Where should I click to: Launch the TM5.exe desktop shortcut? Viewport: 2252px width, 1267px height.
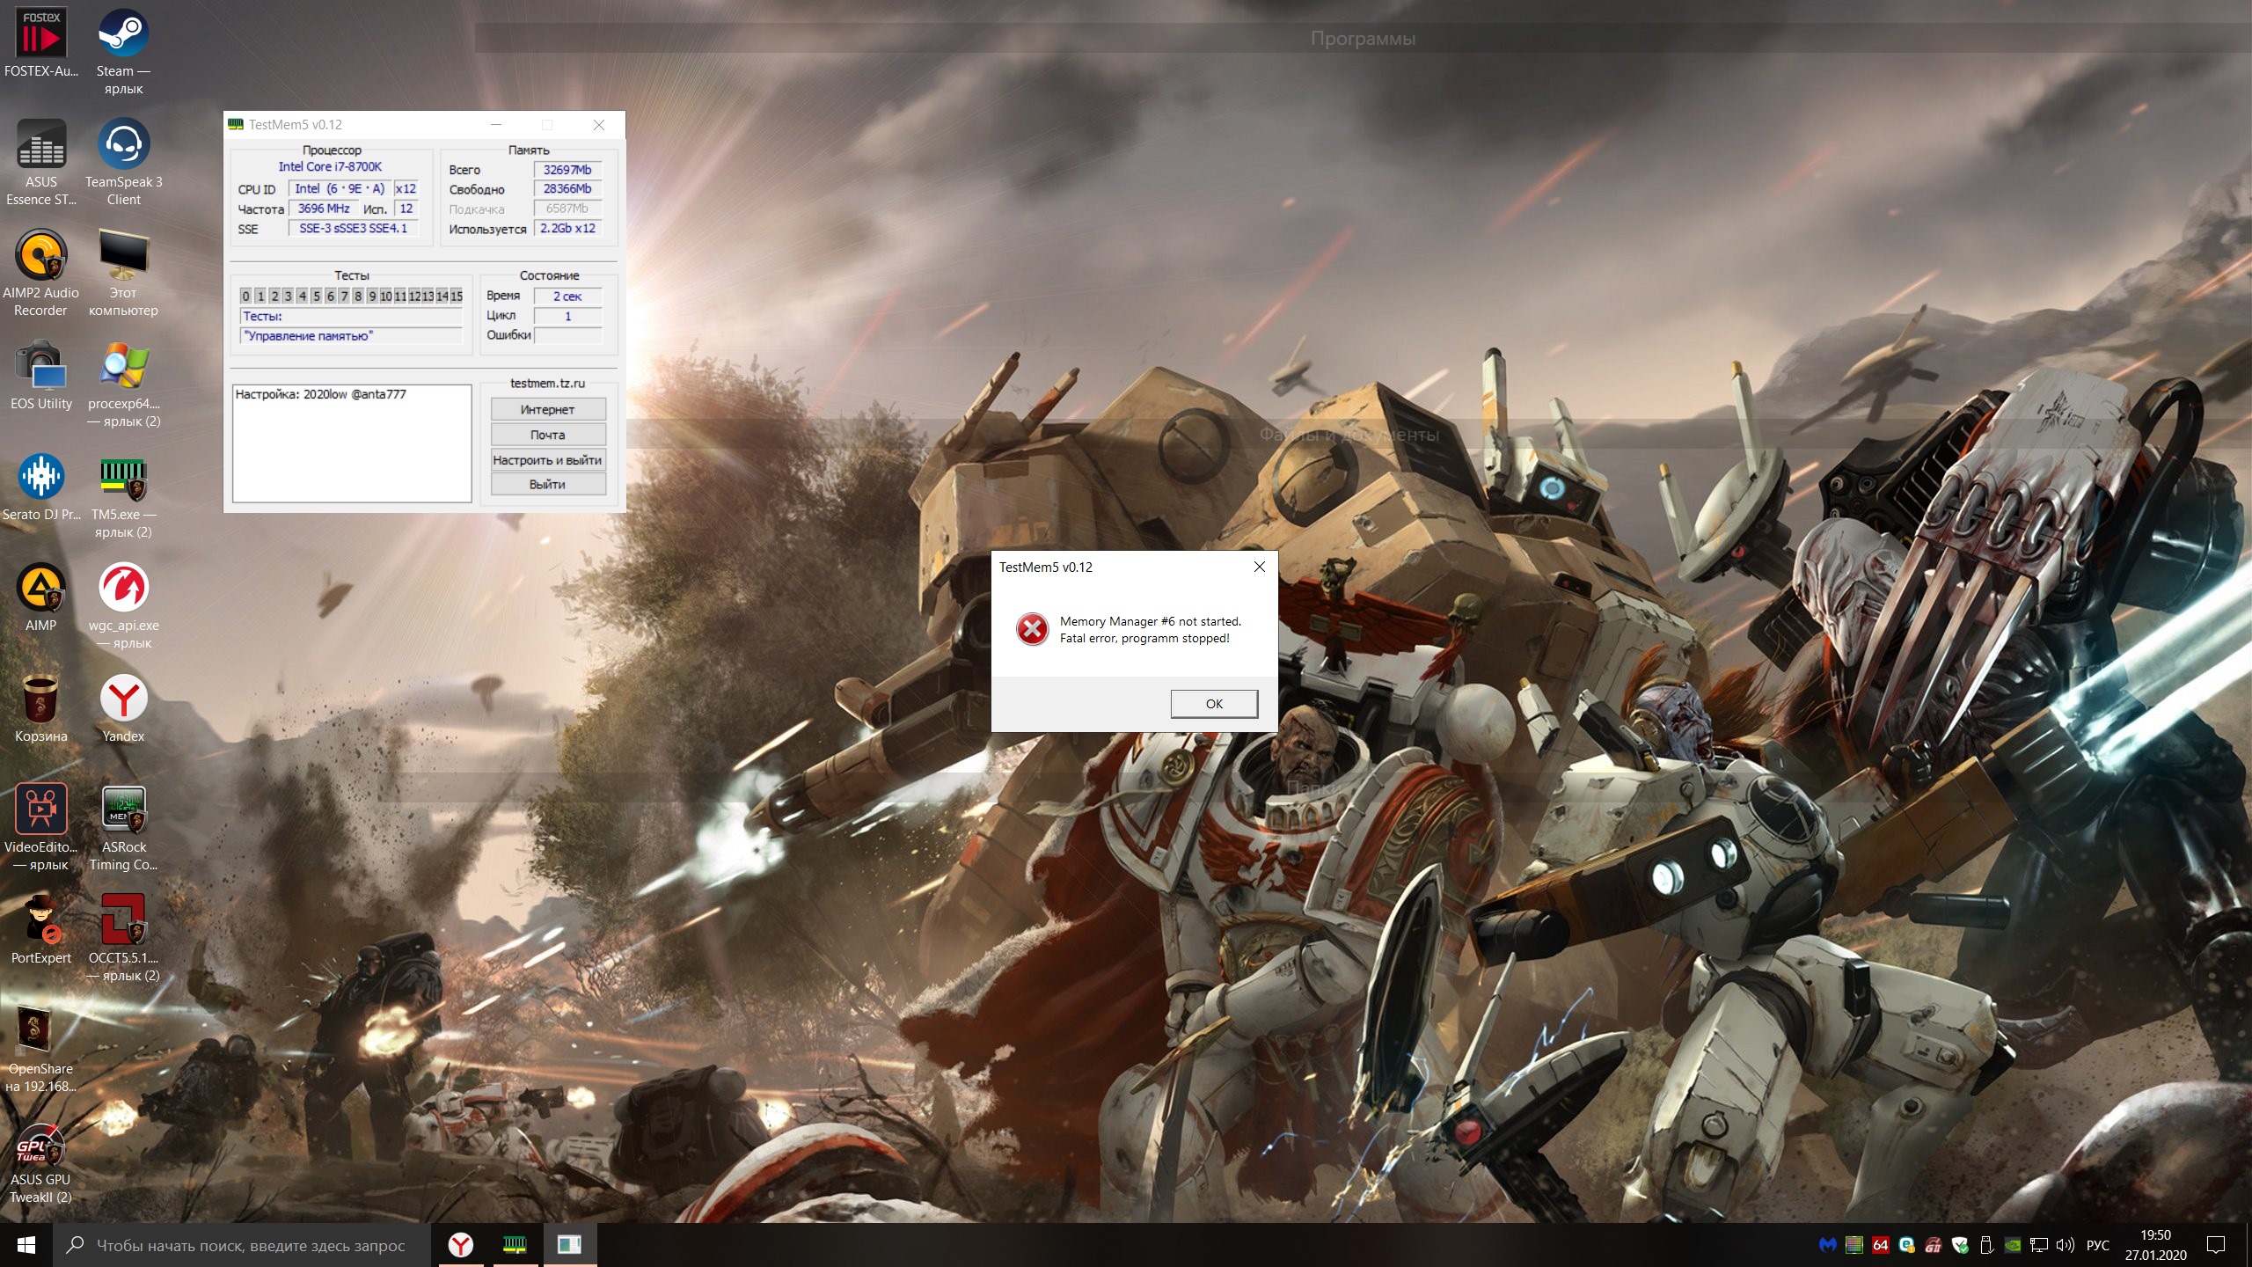click(x=123, y=480)
